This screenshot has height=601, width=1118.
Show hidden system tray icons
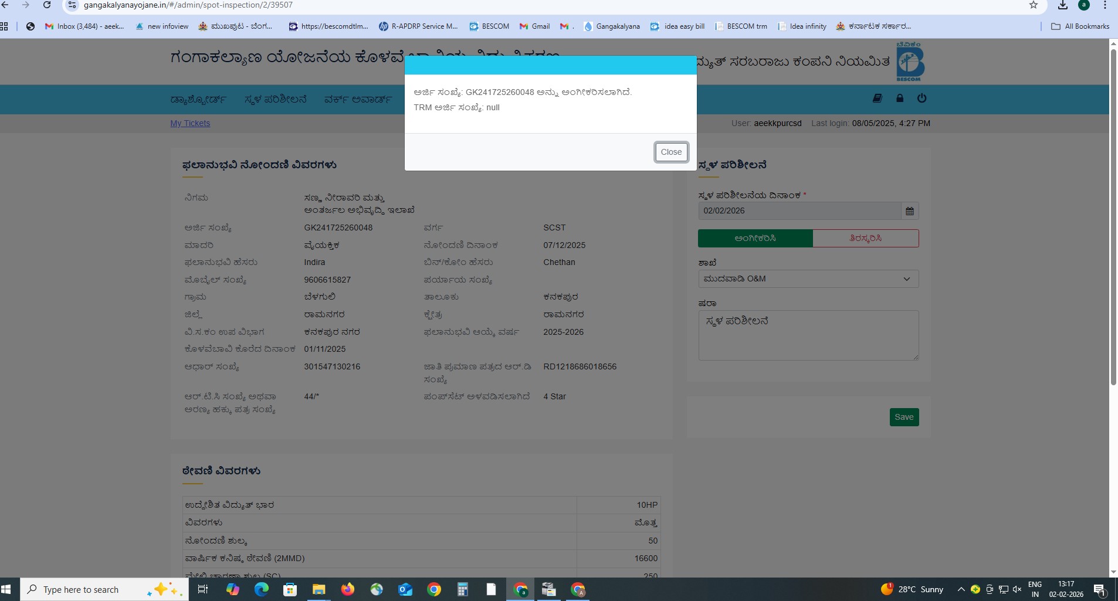pos(961,589)
